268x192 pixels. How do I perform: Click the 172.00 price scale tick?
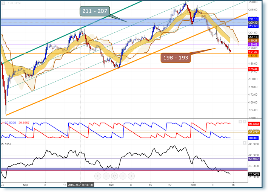[x=253, y=94]
